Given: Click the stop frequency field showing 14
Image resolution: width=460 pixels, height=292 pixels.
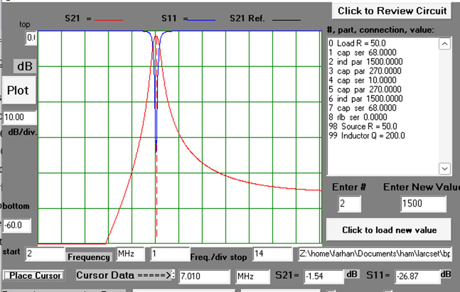Looking at the screenshot, I should pyautogui.click(x=272, y=253).
